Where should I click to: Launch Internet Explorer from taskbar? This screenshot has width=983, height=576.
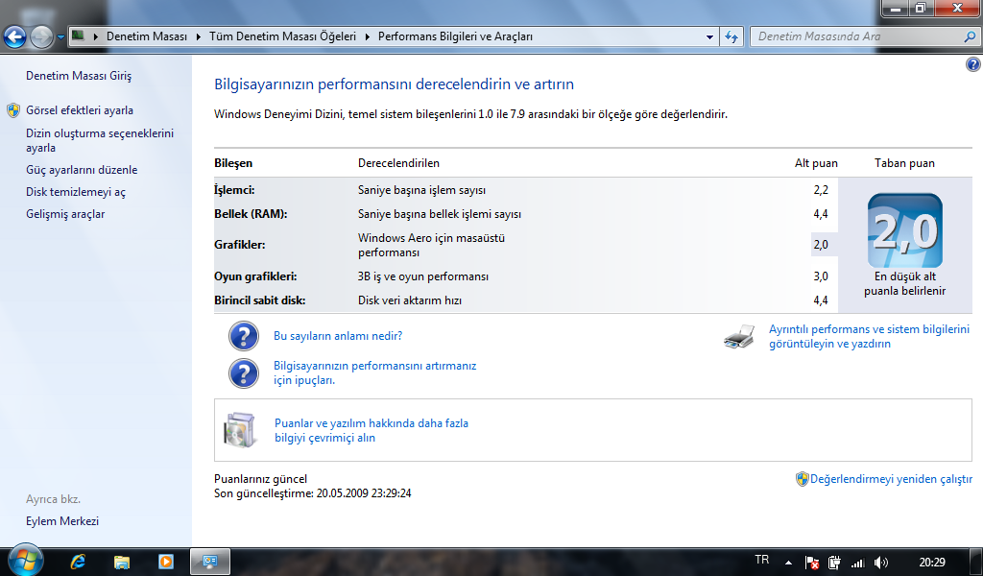[x=78, y=562]
